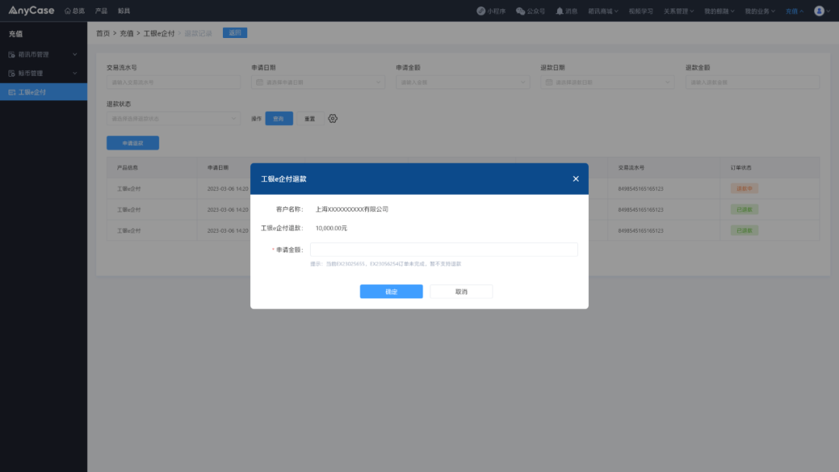Close the 工银e企付退款 dialog
Viewport: 839px width, 472px height.
click(576, 179)
